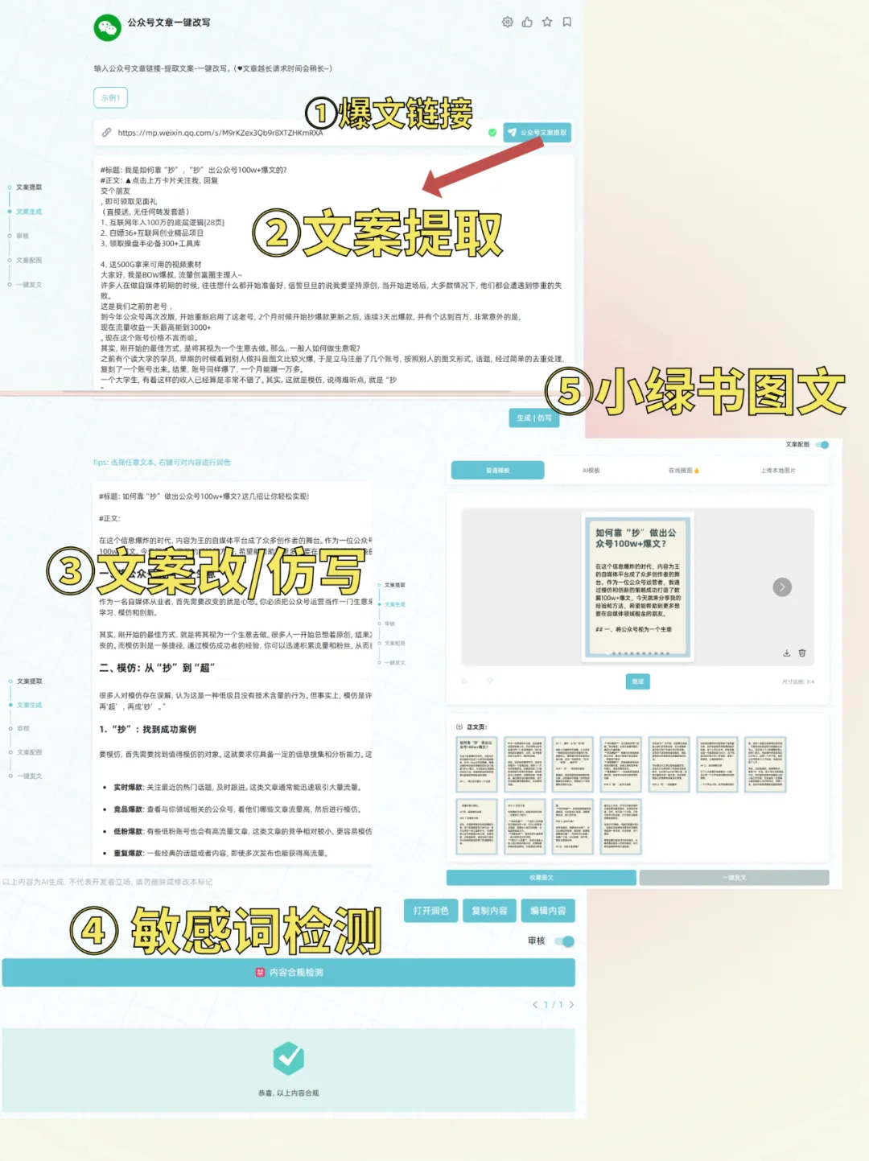Click the bookmark icon at top right

(x=566, y=23)
